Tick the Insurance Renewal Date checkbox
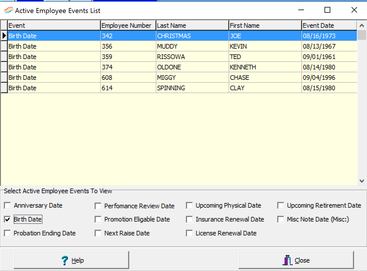 pos(190,220)
